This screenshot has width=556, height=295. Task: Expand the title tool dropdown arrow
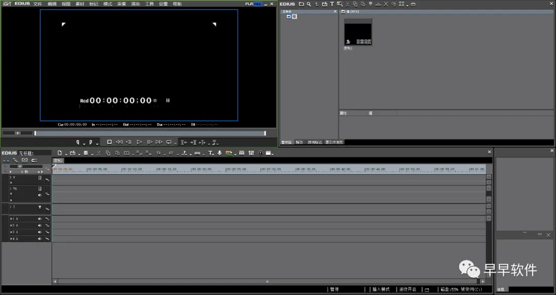click(x=214, y=154)
